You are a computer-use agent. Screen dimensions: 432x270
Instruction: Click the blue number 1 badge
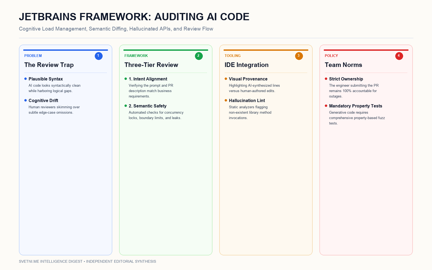pos(99,56)
